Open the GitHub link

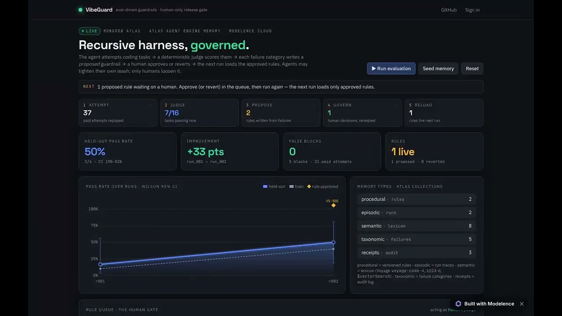(449, 10)
